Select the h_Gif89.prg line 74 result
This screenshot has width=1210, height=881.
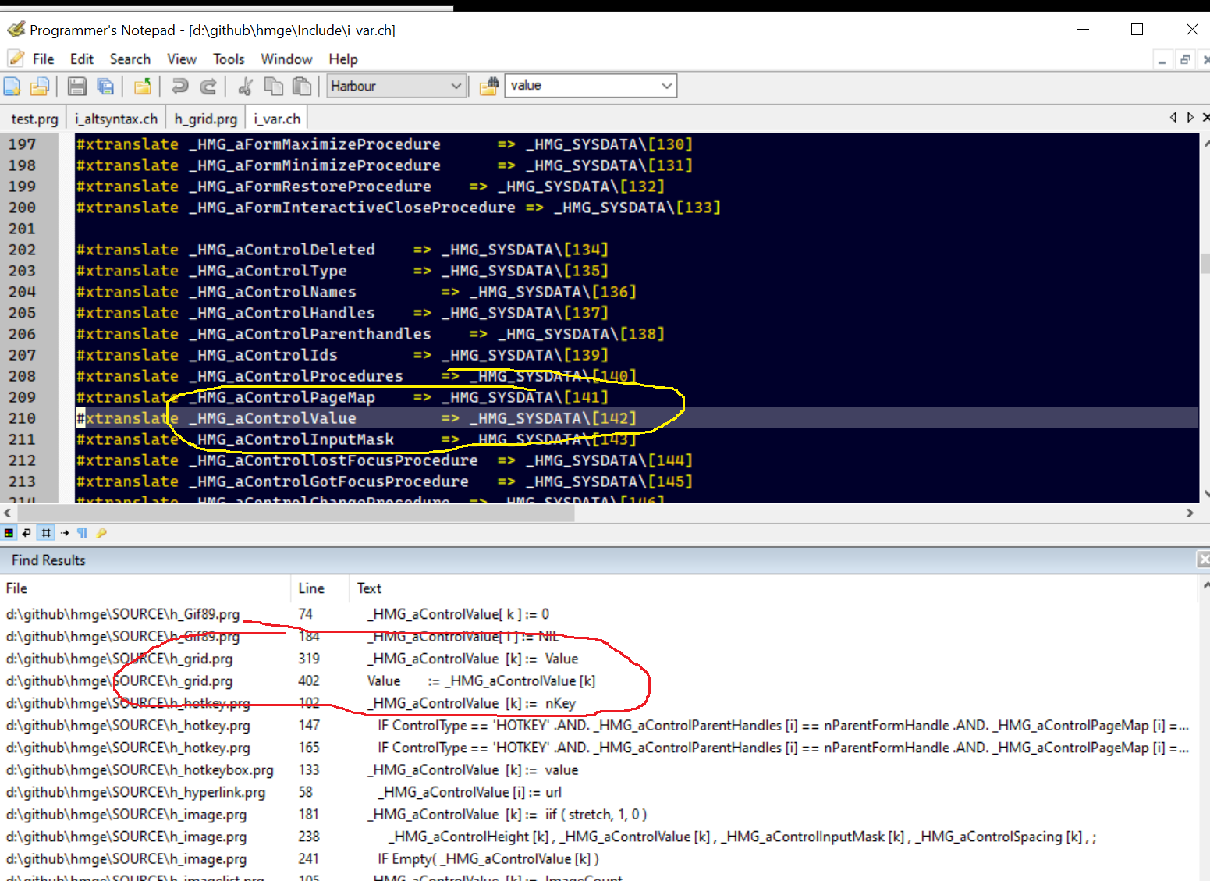coord(598,614)
